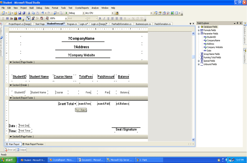Click the Insert Group icon
247x163 pixels.
(7, 19)
